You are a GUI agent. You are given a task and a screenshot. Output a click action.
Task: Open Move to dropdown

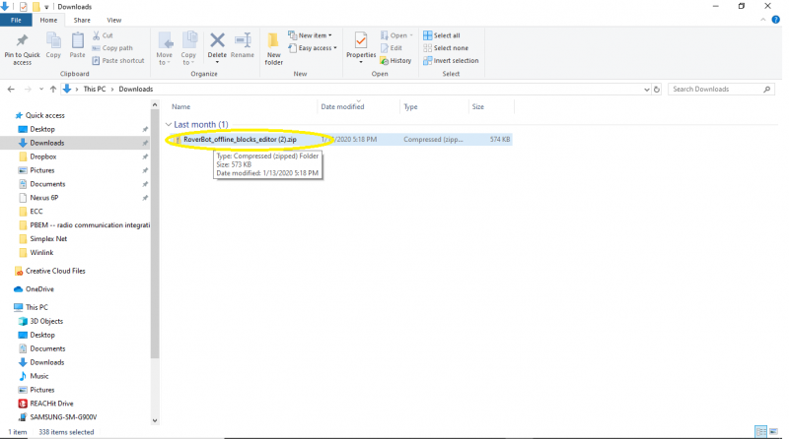pos(165,48)
